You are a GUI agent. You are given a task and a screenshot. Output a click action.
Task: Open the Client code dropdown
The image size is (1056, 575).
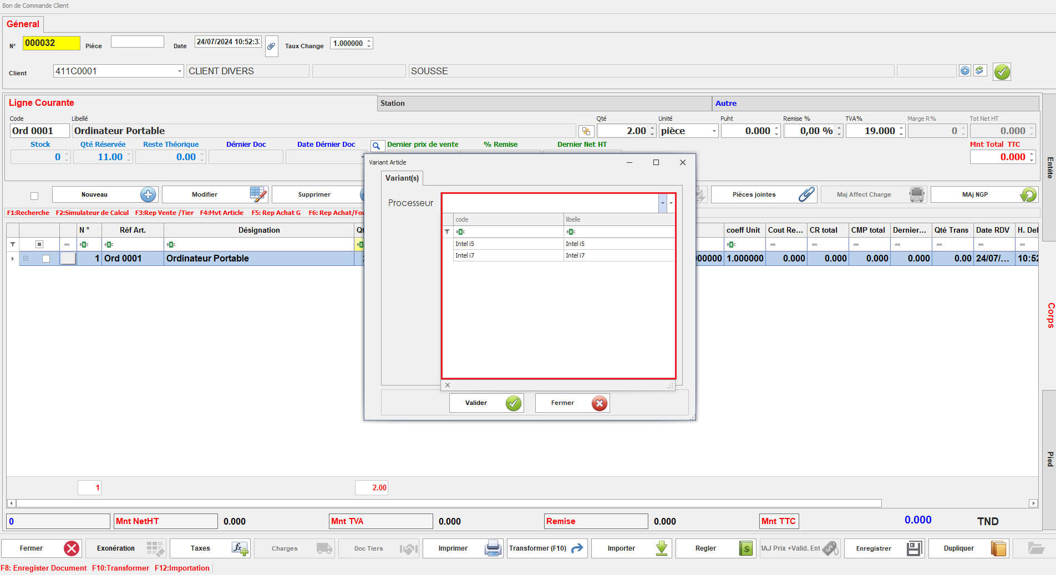click(x=180, y=71)
